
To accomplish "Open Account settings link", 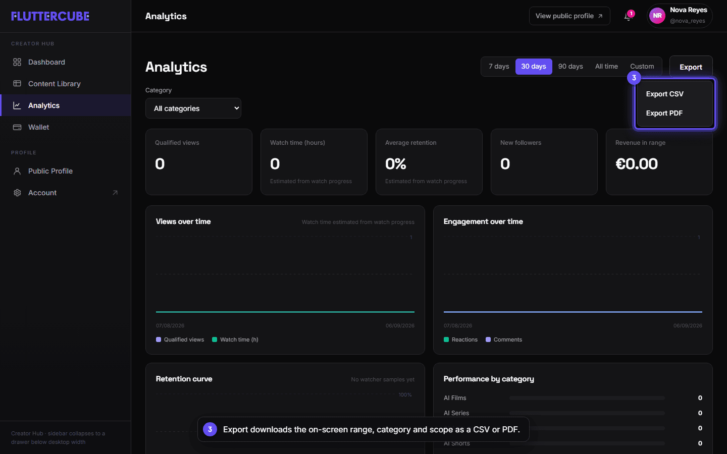I will click(x=66, y=193).
